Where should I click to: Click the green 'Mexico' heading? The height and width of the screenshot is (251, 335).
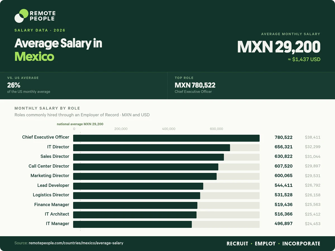coord(34,57)
